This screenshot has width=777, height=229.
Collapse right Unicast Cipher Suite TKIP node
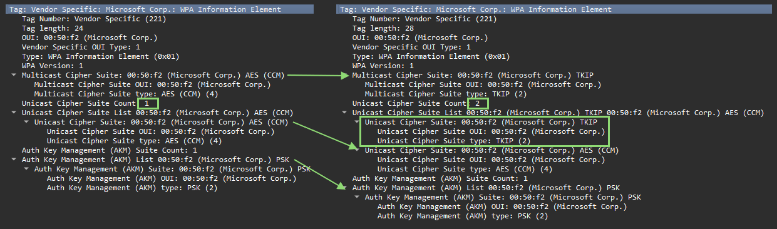[357, 122]
